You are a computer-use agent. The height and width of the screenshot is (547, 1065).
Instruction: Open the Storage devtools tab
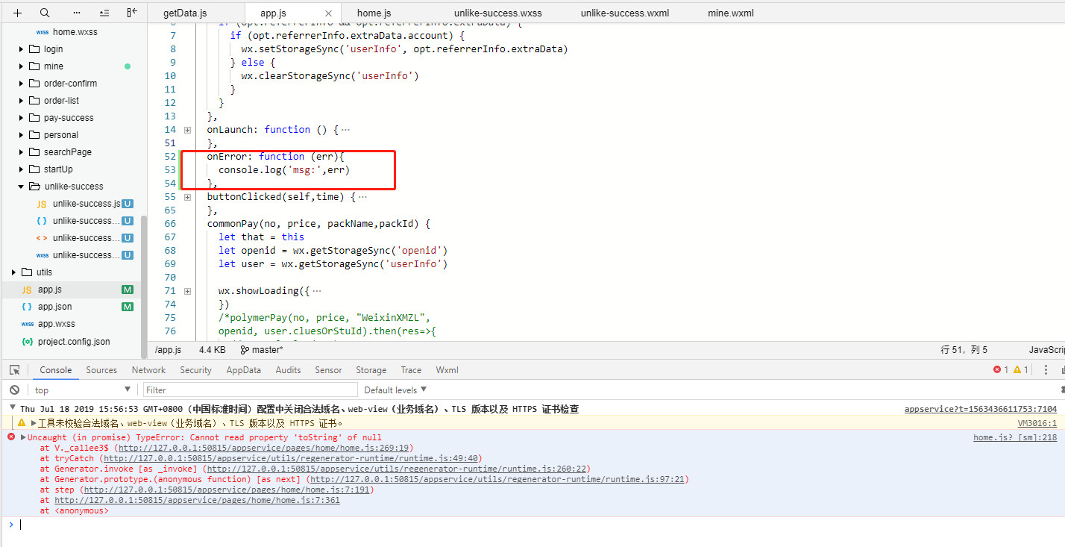point(371,369)
